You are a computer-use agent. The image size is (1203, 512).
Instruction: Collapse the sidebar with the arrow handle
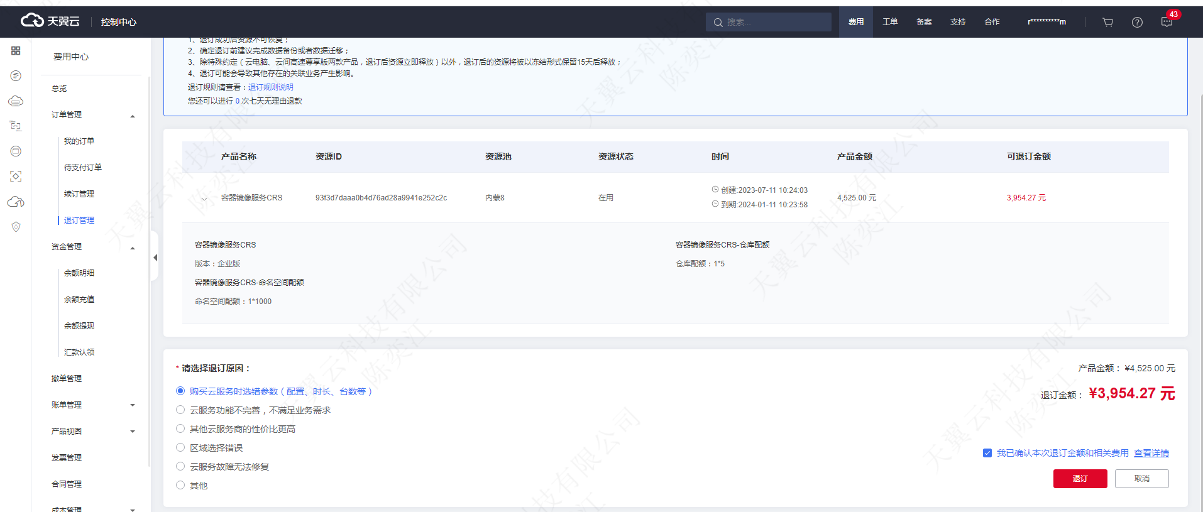(x=155, y=257)
